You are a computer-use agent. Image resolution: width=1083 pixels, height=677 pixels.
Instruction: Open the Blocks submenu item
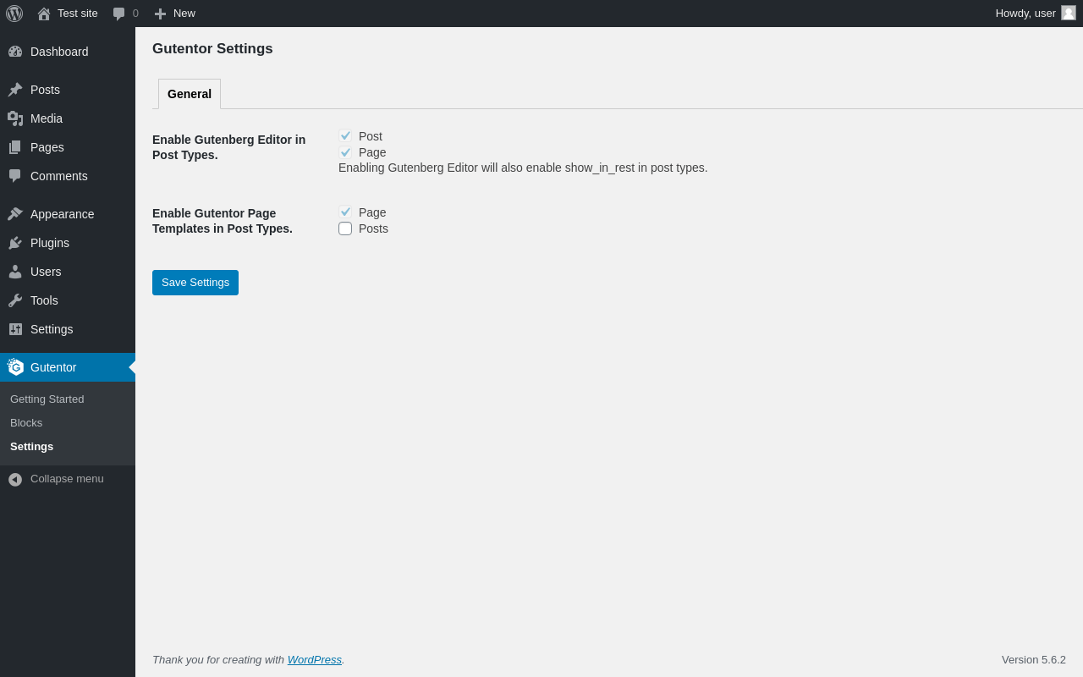[x=26, y=423]
